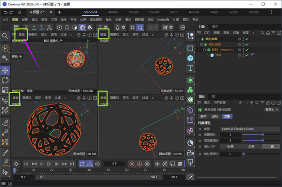
Task: Go to the start of the animation
Action: coord(26,164)
